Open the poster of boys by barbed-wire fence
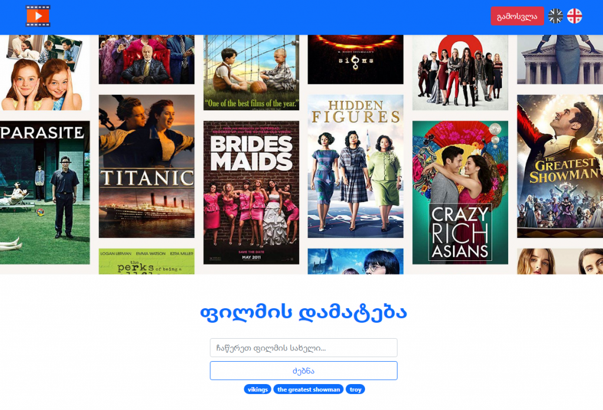This screenshot has width=603, height=410. 251,72
